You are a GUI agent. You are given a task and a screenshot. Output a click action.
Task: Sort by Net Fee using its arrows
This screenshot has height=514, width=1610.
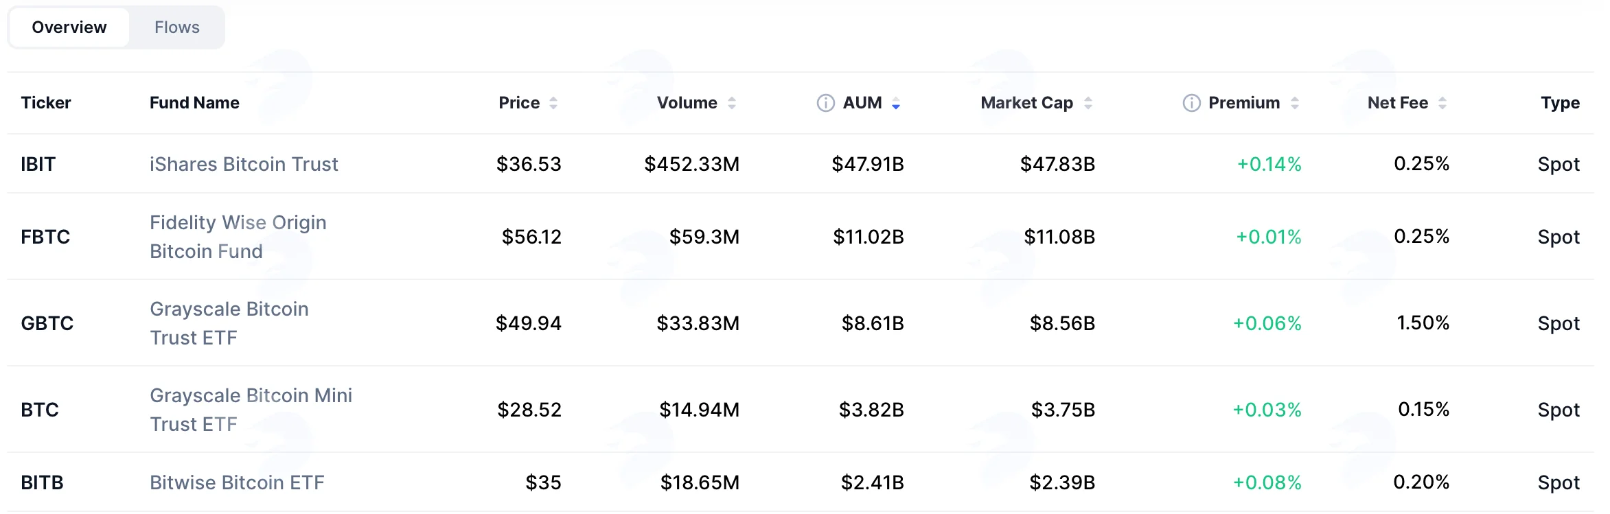1442,103
